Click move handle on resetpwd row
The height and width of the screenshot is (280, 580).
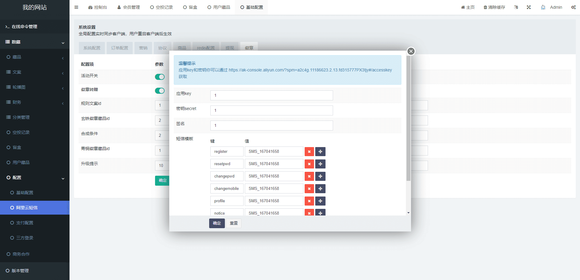320,164
